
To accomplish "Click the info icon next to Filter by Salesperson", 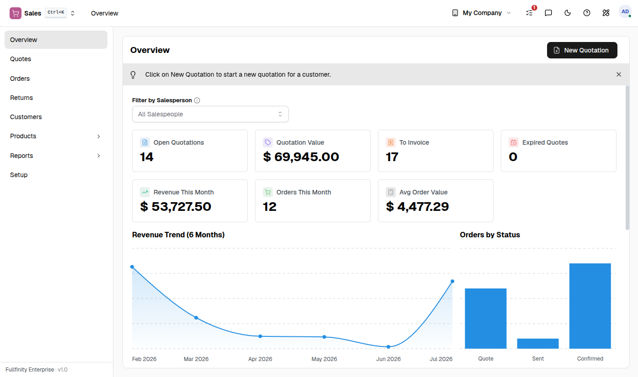I will [197, 100].
